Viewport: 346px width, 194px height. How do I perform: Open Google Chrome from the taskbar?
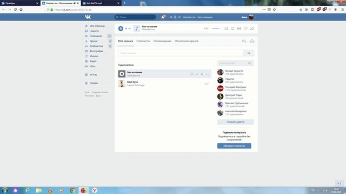(72, 190)
